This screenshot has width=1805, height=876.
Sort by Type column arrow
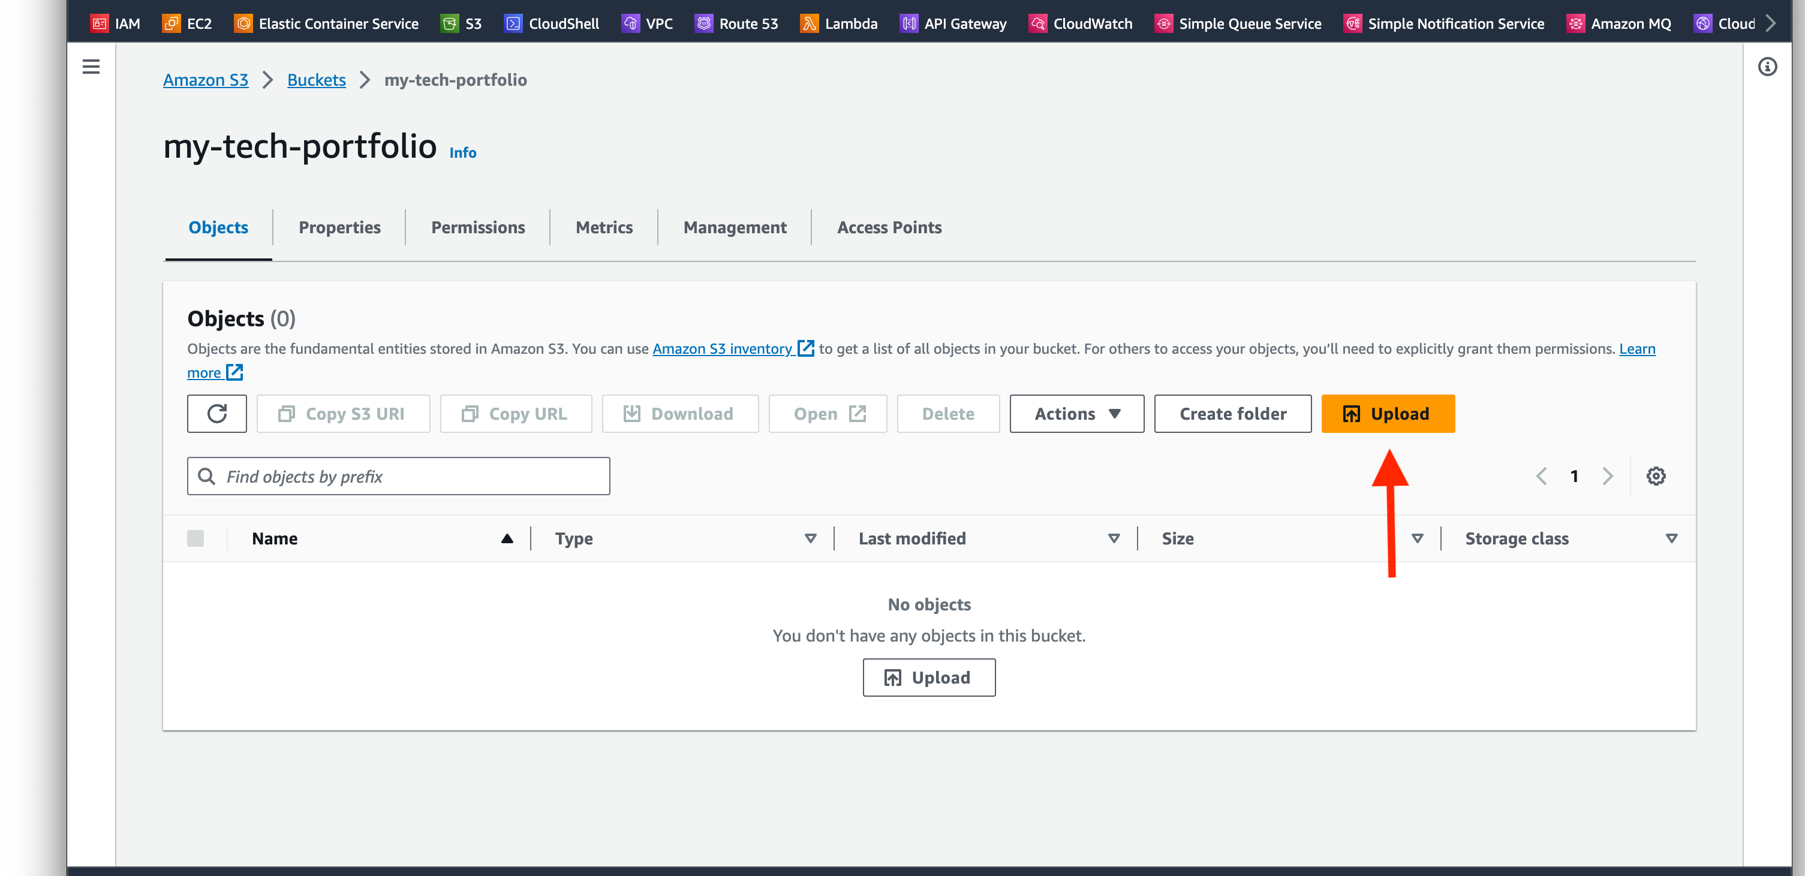tap(811, 538)
